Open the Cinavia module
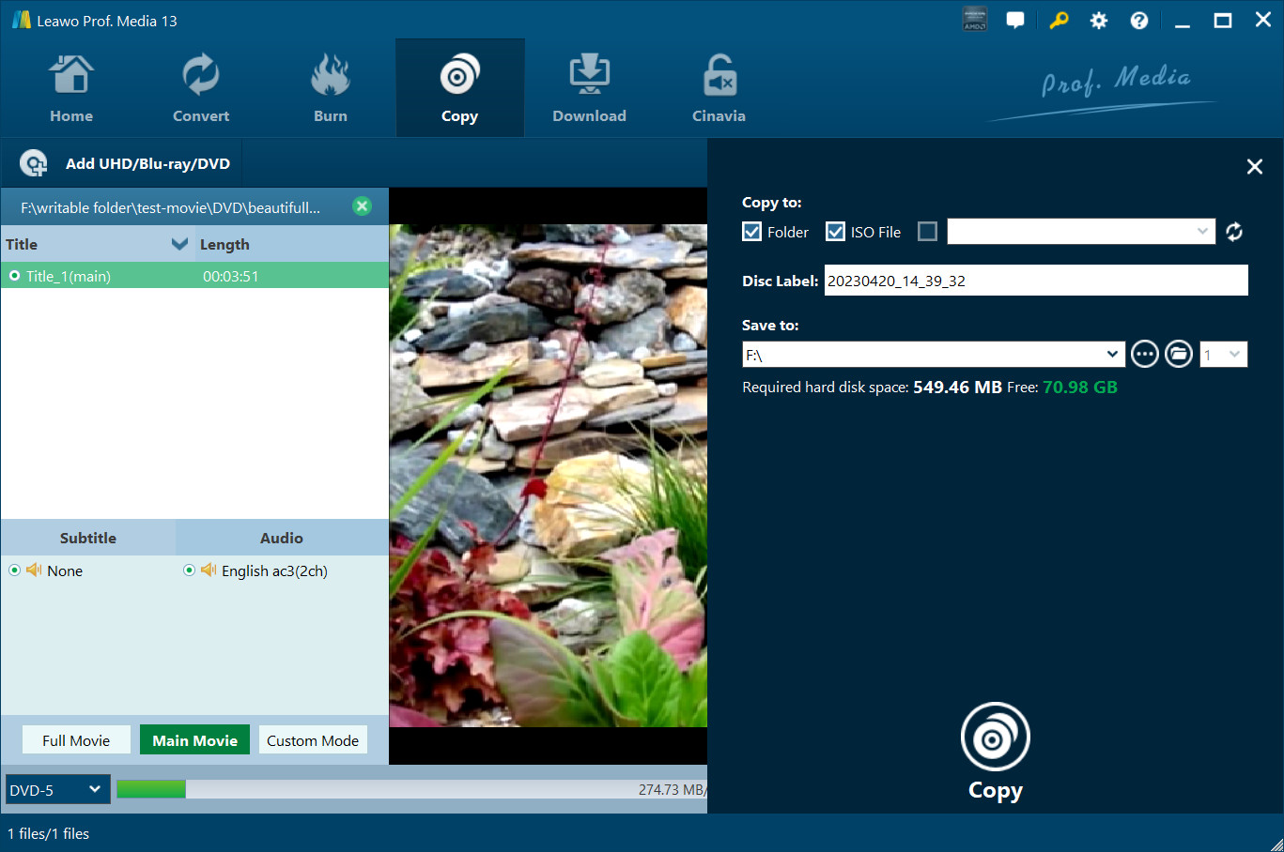 click(x=719, y=88)
